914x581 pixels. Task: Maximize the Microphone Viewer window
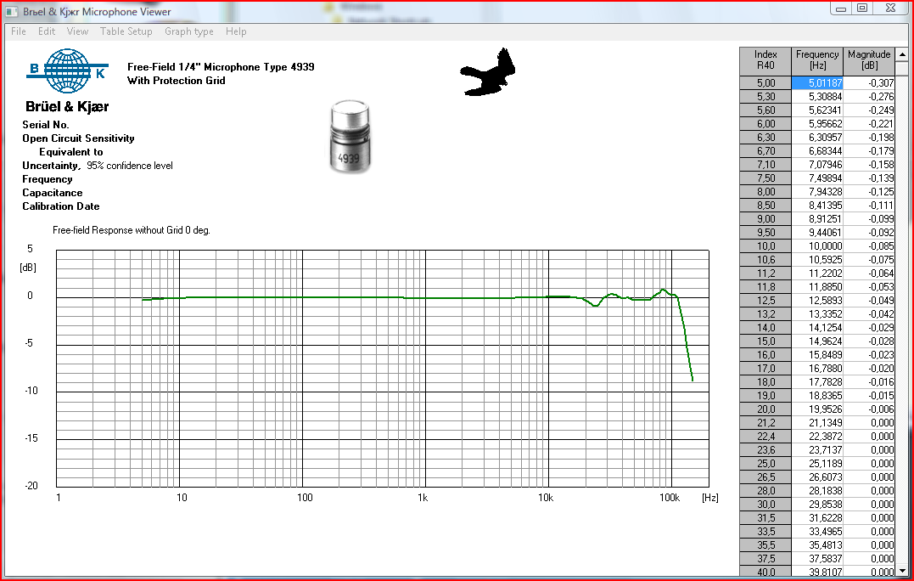click(863, 8)
